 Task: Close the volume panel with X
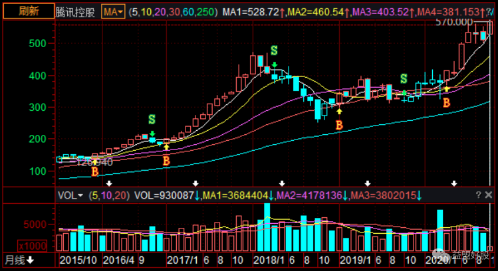[x=489, y=195]
